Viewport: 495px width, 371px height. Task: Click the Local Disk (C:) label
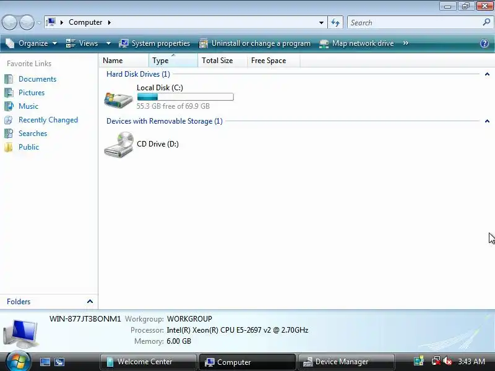pyautogui.click(x=160, y=88)
